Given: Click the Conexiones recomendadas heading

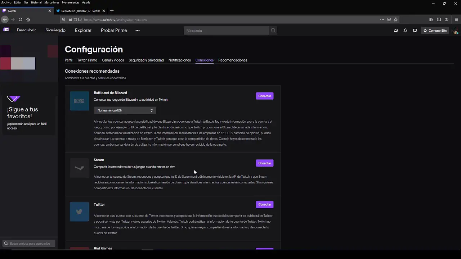Looking at the screenshot, I should [x=92, y=71].
